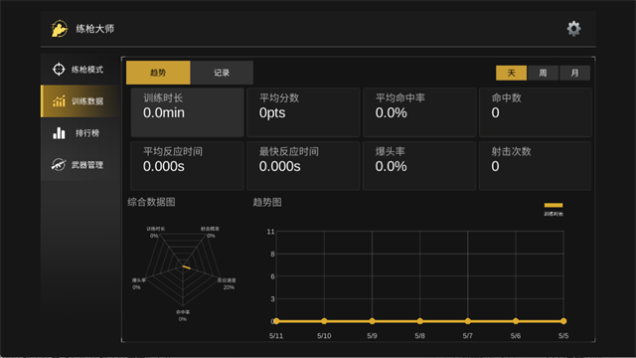Click the 练枪大师 app logo
The width and height of the screenshot is (636, 358).
coord(60,29)
